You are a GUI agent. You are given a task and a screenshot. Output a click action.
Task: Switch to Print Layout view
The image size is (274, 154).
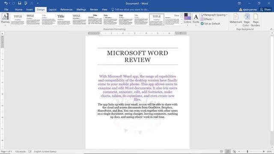(x=228, y=151)
